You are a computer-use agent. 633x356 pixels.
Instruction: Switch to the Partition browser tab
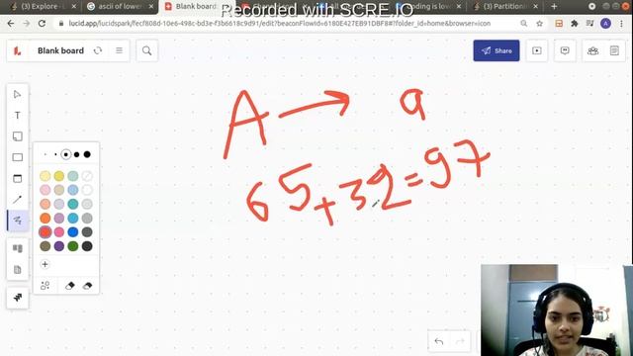(x=505, y=7)
